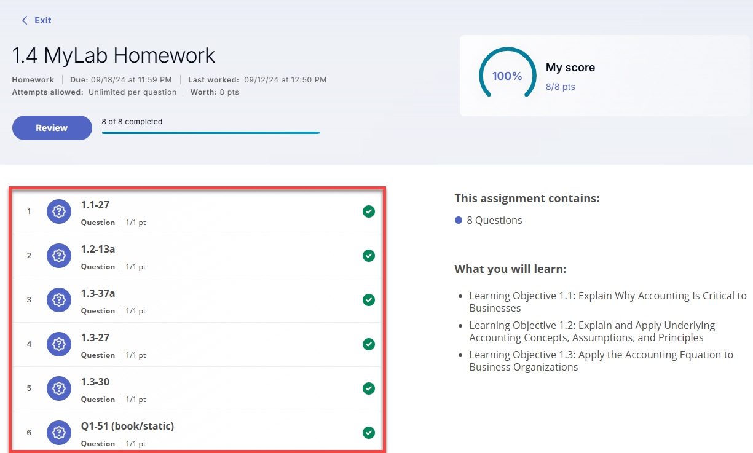The height and width of the screenshot is (453, 753).
Task: Click the Exit back chevron icon
Action: (x=25, y=20)
